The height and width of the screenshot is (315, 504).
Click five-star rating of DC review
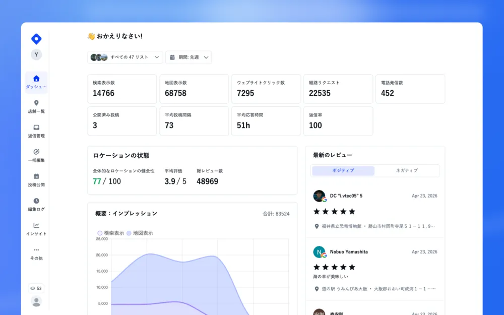tap(334, 212)
